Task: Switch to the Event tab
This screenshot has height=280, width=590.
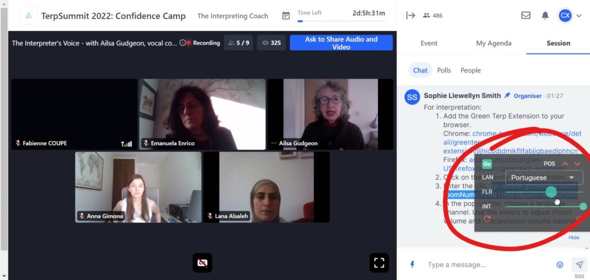Action: click(x=429, y=43)
